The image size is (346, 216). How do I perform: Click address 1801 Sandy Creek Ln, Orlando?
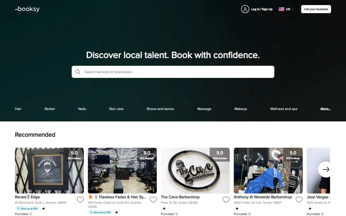pyautogui.click(x=115, y=205)
